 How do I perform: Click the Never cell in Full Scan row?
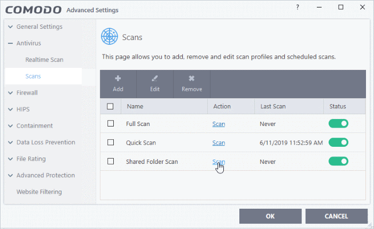coord(268,124)
